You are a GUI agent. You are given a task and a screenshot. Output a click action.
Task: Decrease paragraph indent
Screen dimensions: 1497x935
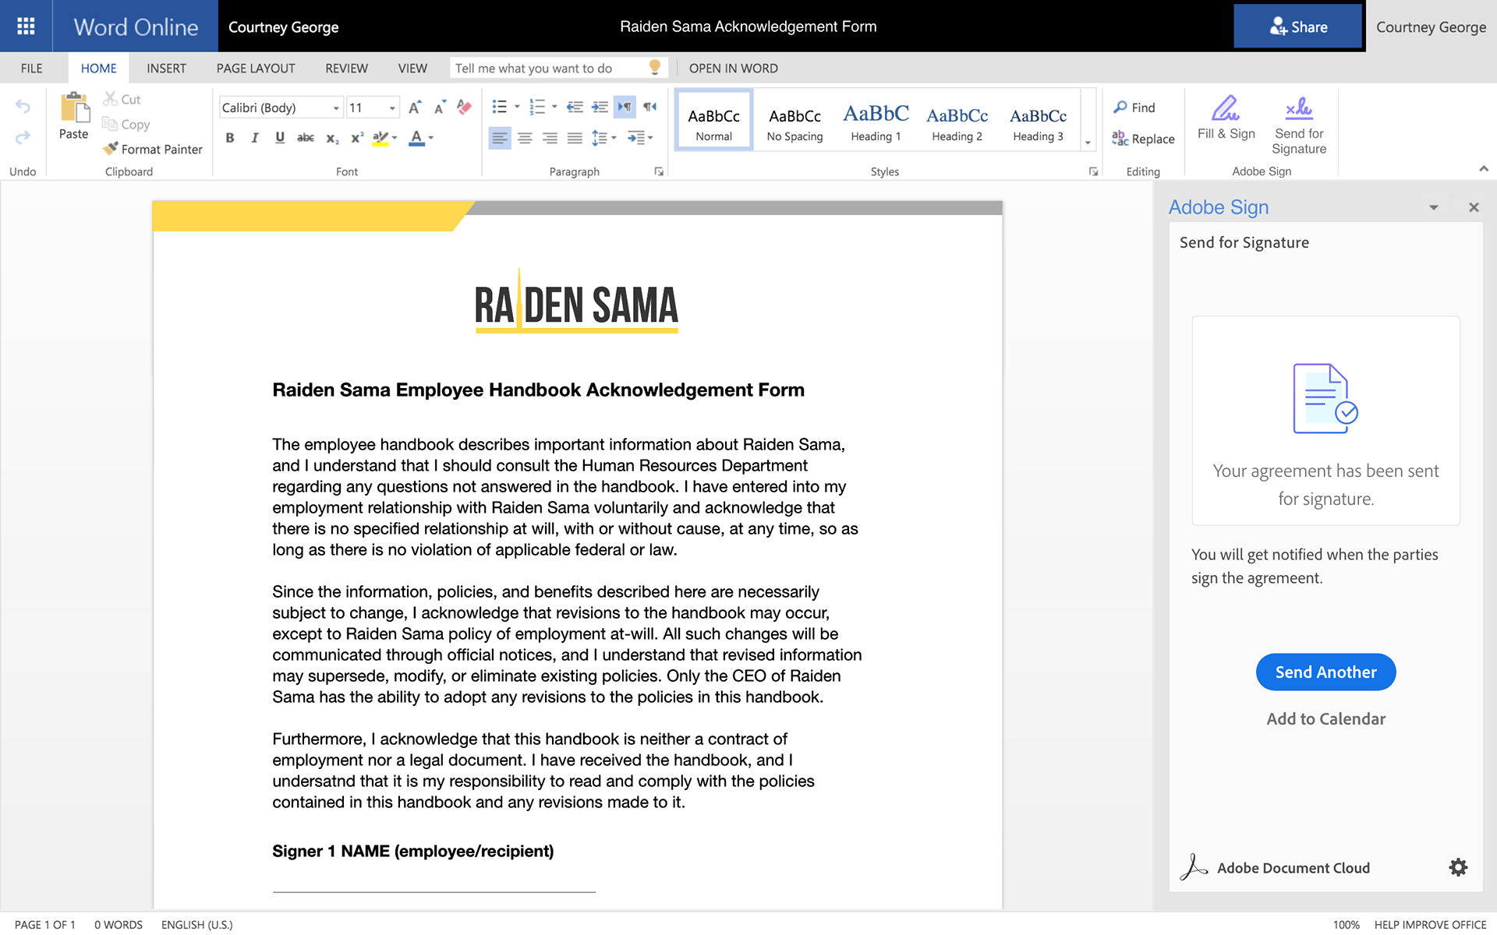(x=575, y=107)
